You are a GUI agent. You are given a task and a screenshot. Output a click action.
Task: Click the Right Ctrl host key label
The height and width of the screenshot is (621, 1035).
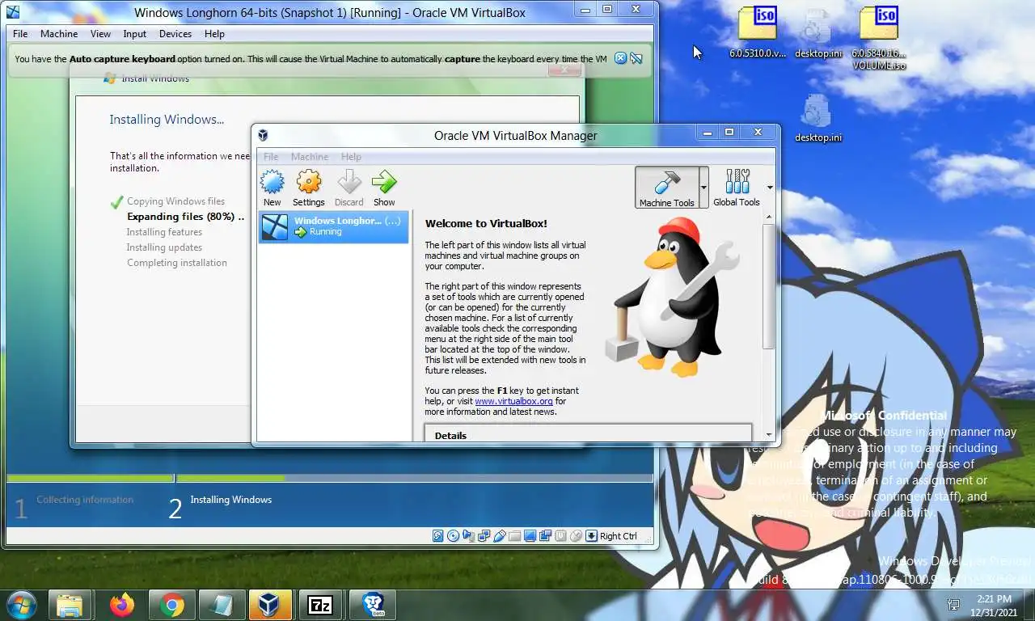coord(619,536)
